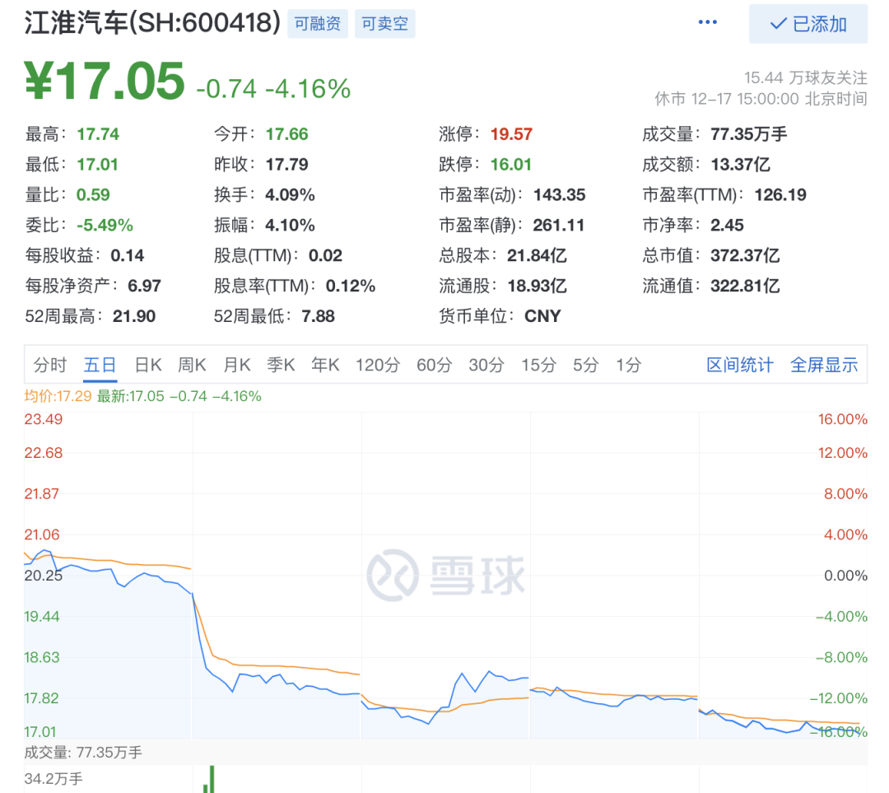Click the 可卖空 tag
The width and height of the screenshot is (889, 793).
pos(385,24)
